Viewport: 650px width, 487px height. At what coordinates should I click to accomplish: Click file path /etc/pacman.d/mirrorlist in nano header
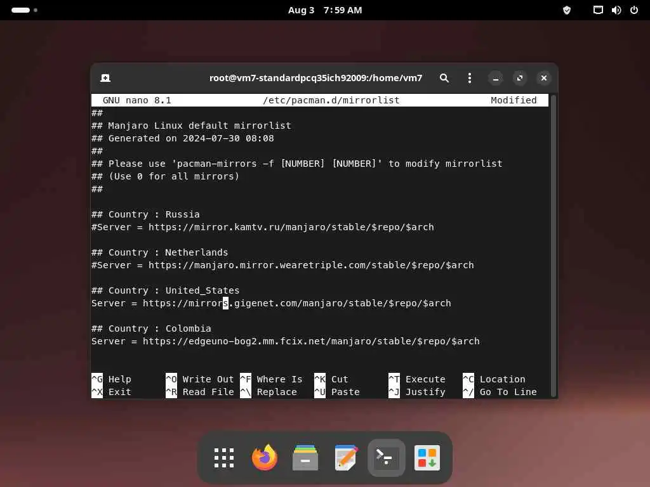point(331,100)
